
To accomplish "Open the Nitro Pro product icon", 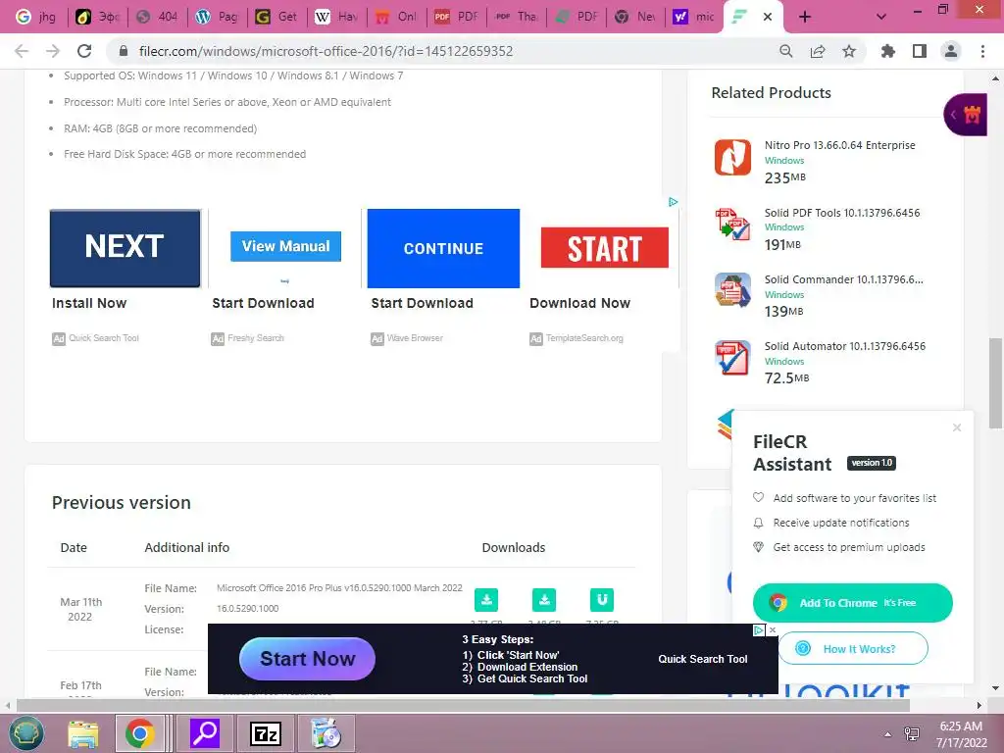I will click(x=732, y=157).
